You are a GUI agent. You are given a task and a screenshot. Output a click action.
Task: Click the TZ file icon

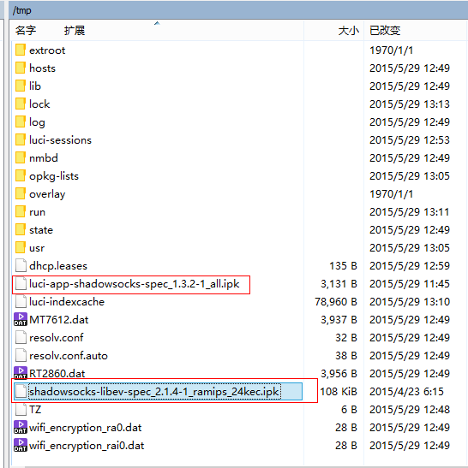tap(21, 409)
